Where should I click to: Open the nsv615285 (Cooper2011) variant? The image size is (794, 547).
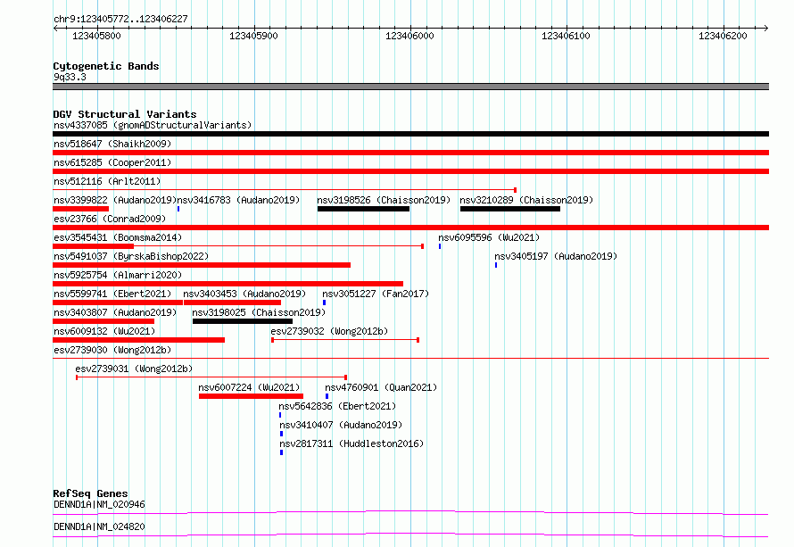(112, 162)
